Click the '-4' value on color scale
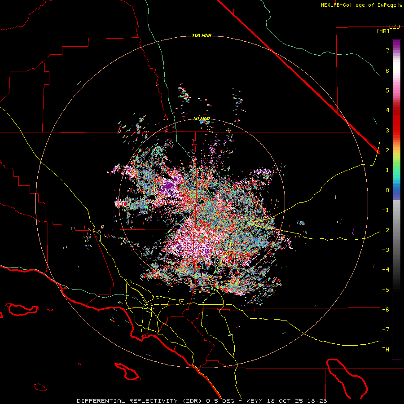The height and width of the screenshot is (404, 404). (x=386, y=270)
